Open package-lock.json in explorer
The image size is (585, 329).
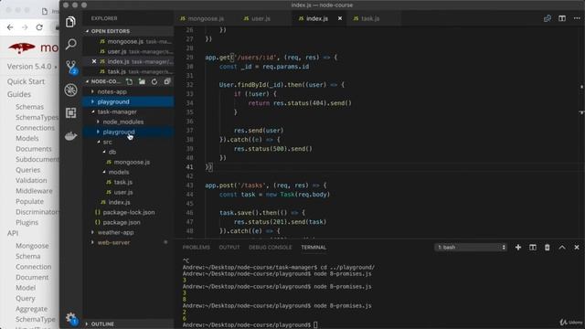[128, 212]
